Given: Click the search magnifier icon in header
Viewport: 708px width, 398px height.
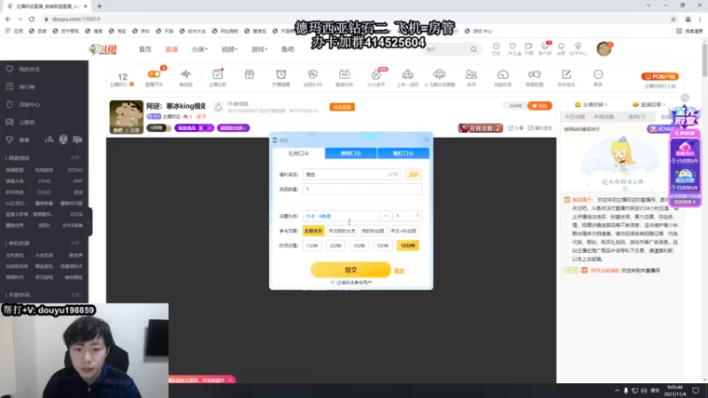Looking at the screenshot, I should (473, 50).
